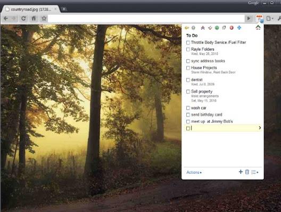Minimize the browser window
This screenshot has width=281, height=212.
[x=265, y=3]
